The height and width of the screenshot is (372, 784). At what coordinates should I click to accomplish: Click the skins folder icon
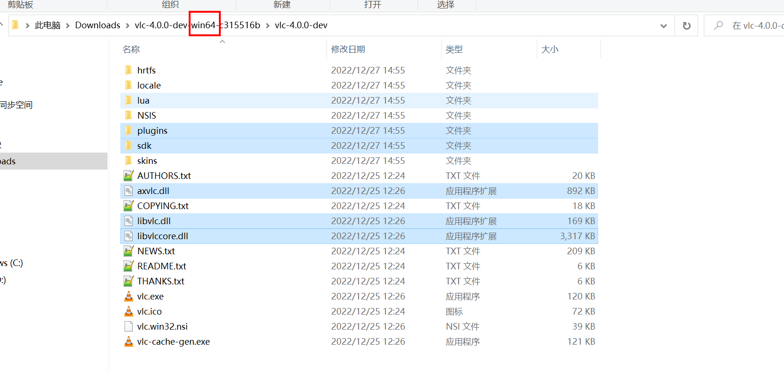point(128,161)
